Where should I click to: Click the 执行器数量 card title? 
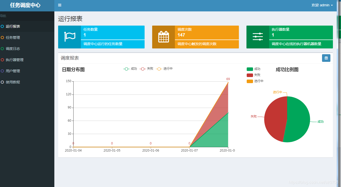coord(281,29)
